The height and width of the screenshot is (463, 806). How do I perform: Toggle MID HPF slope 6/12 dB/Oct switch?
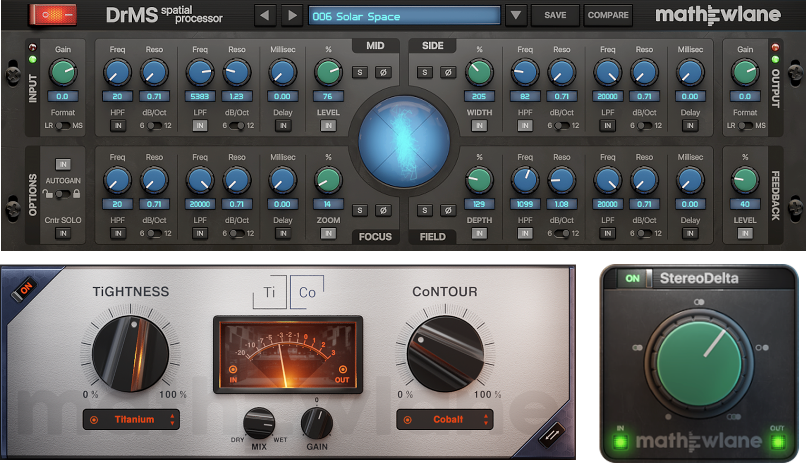155,126
